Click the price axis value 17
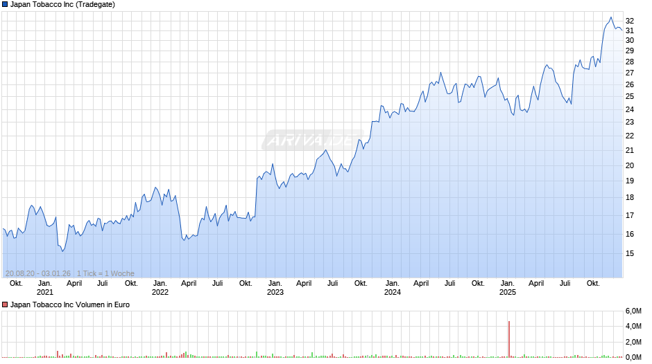The width and height of the screenshot is (652, 364). coord(630,215)
